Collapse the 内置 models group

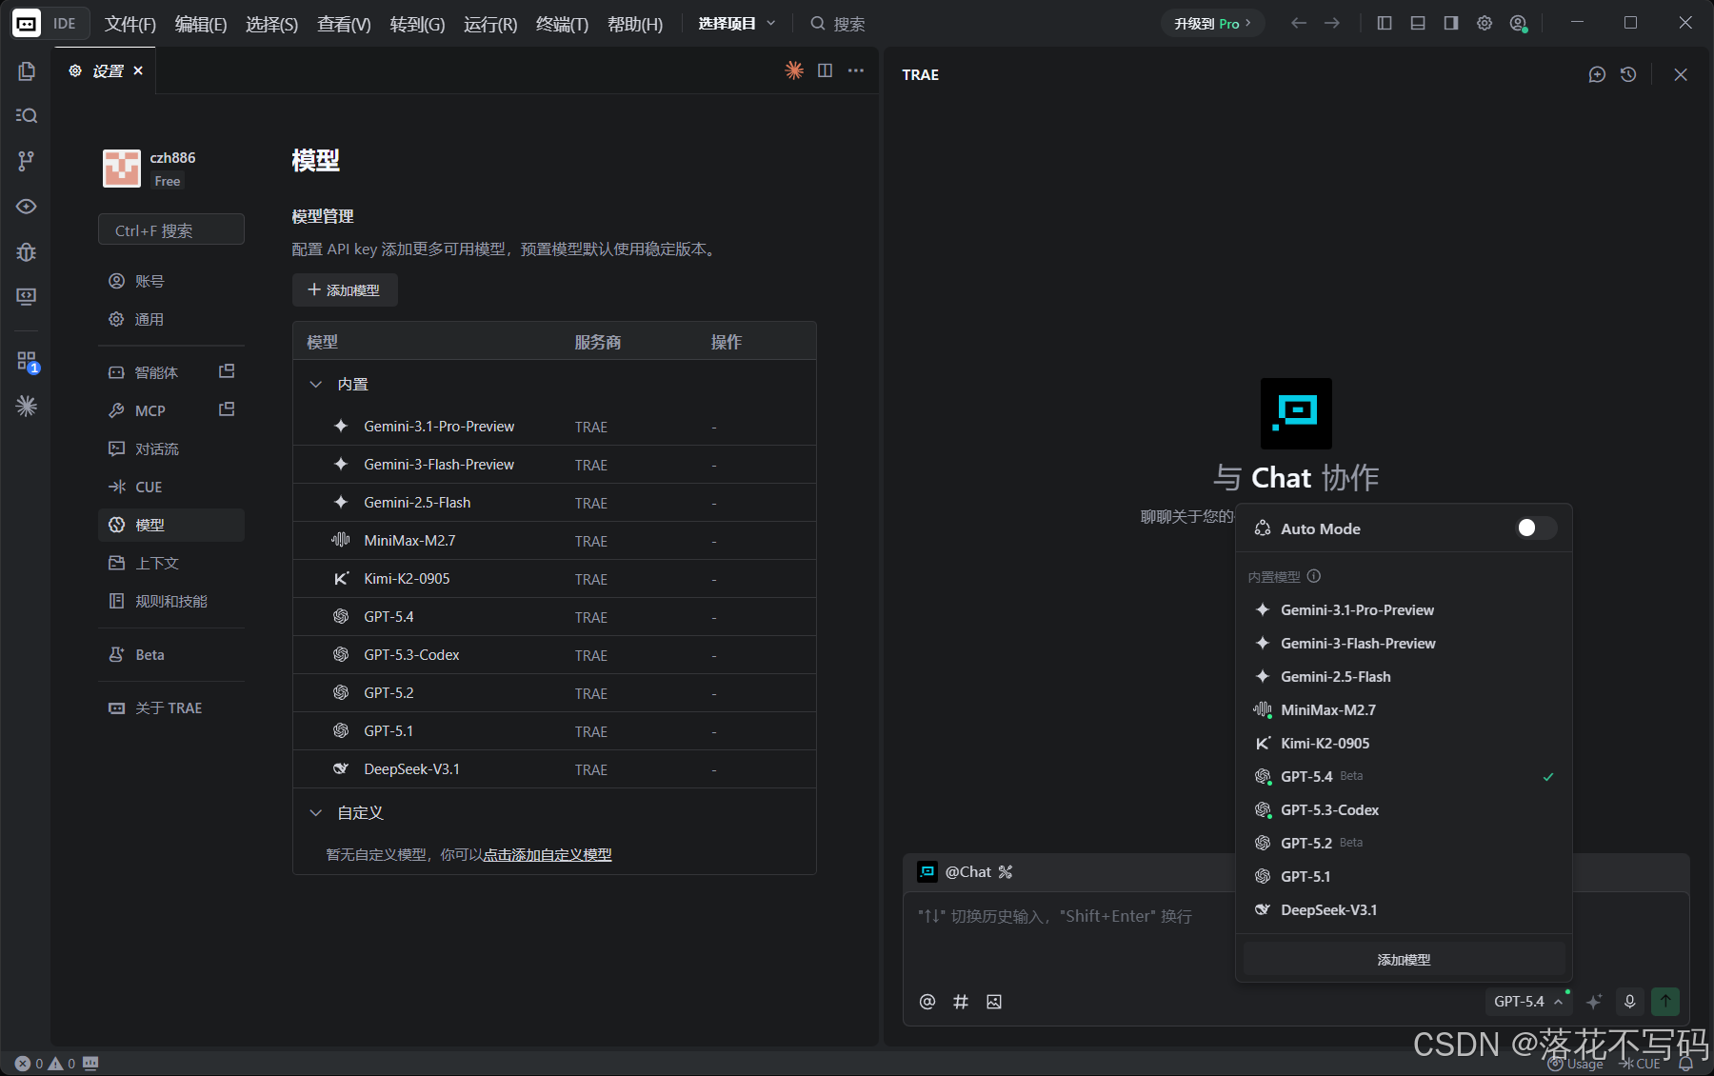click(x=316, y=384)
